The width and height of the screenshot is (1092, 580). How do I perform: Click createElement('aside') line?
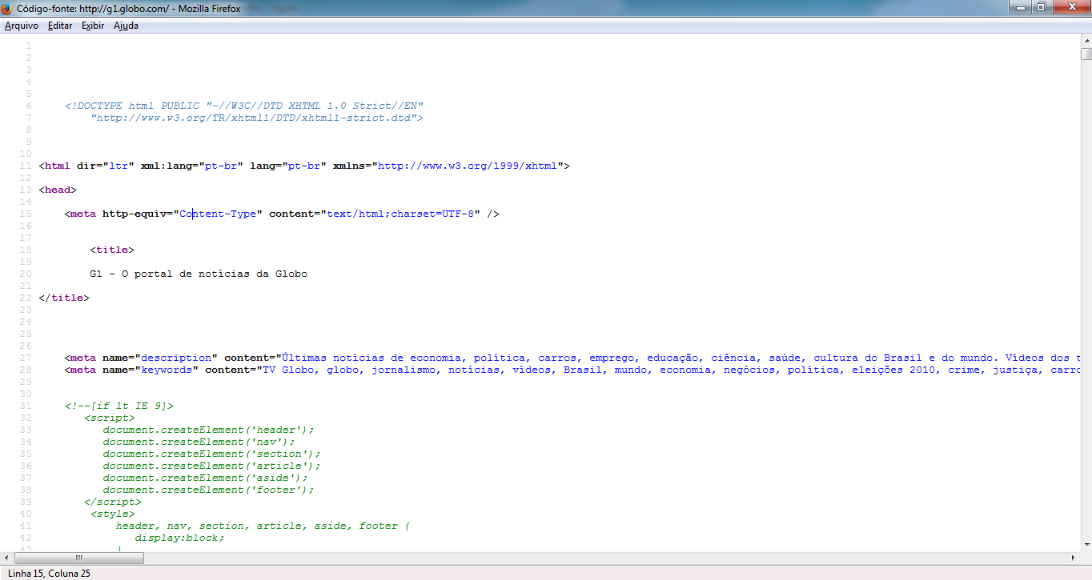click(205, 478)
